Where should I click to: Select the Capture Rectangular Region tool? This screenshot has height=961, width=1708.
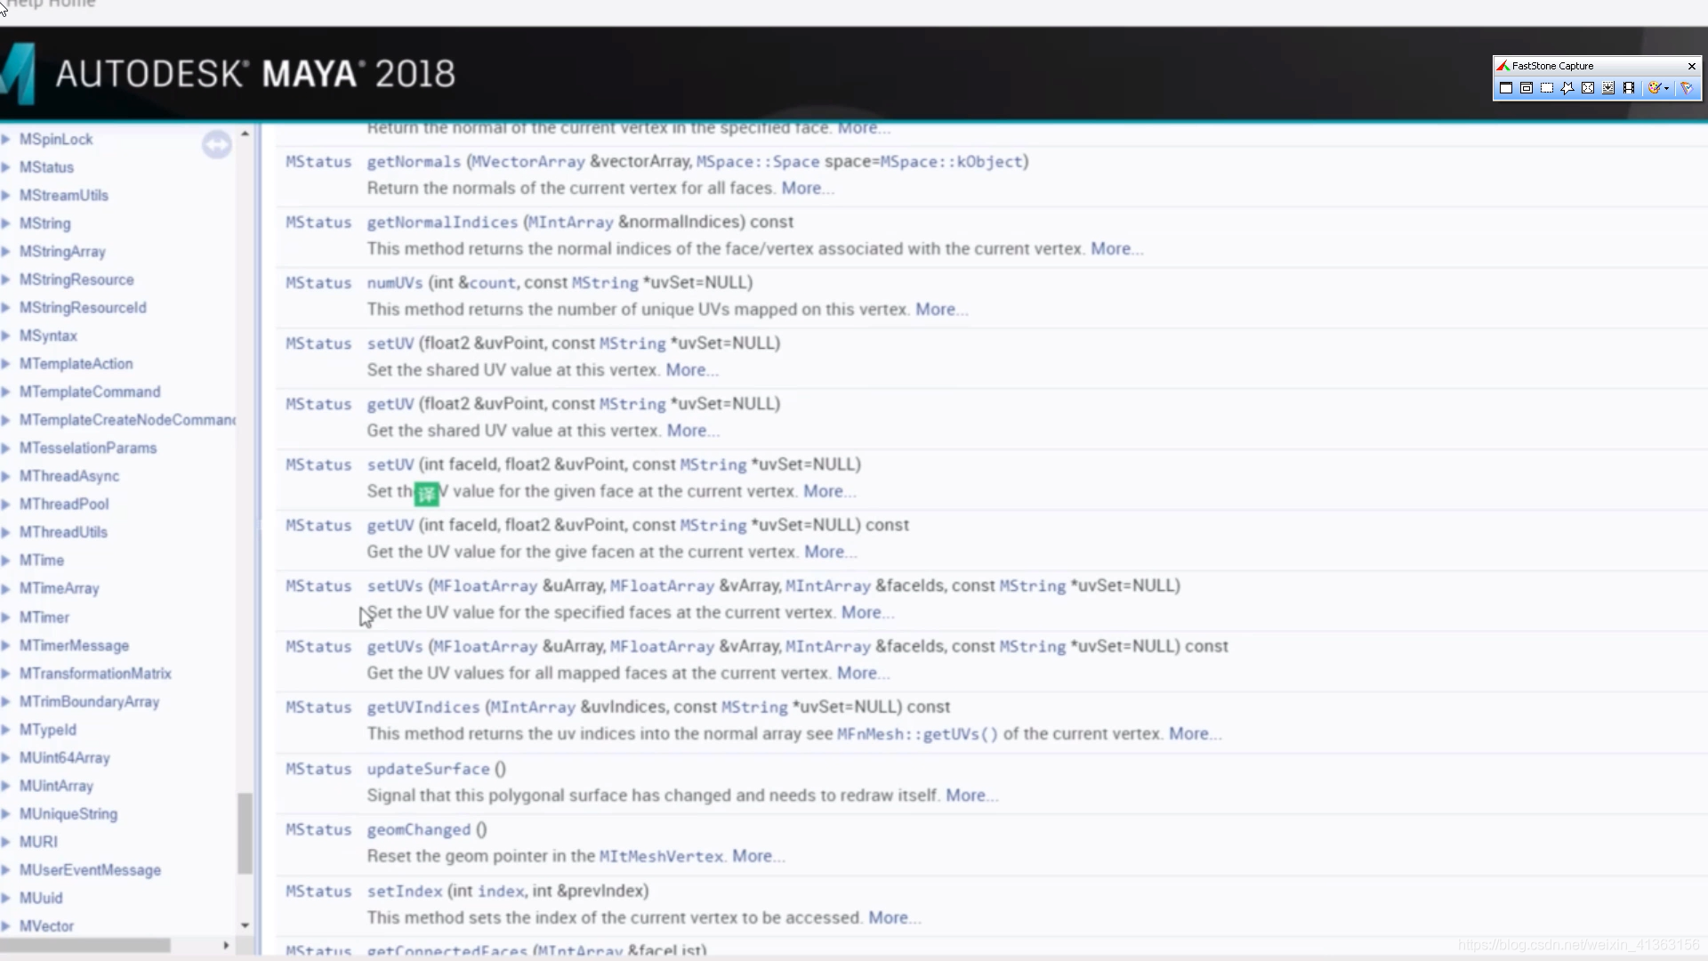pos(1547,88)
